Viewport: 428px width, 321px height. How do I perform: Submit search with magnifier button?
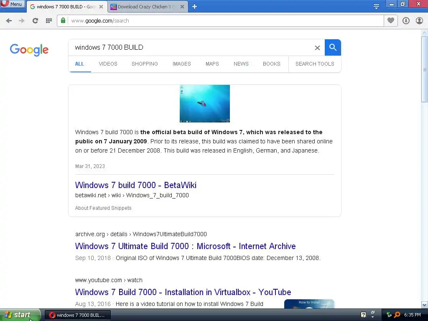pos(333,48)
